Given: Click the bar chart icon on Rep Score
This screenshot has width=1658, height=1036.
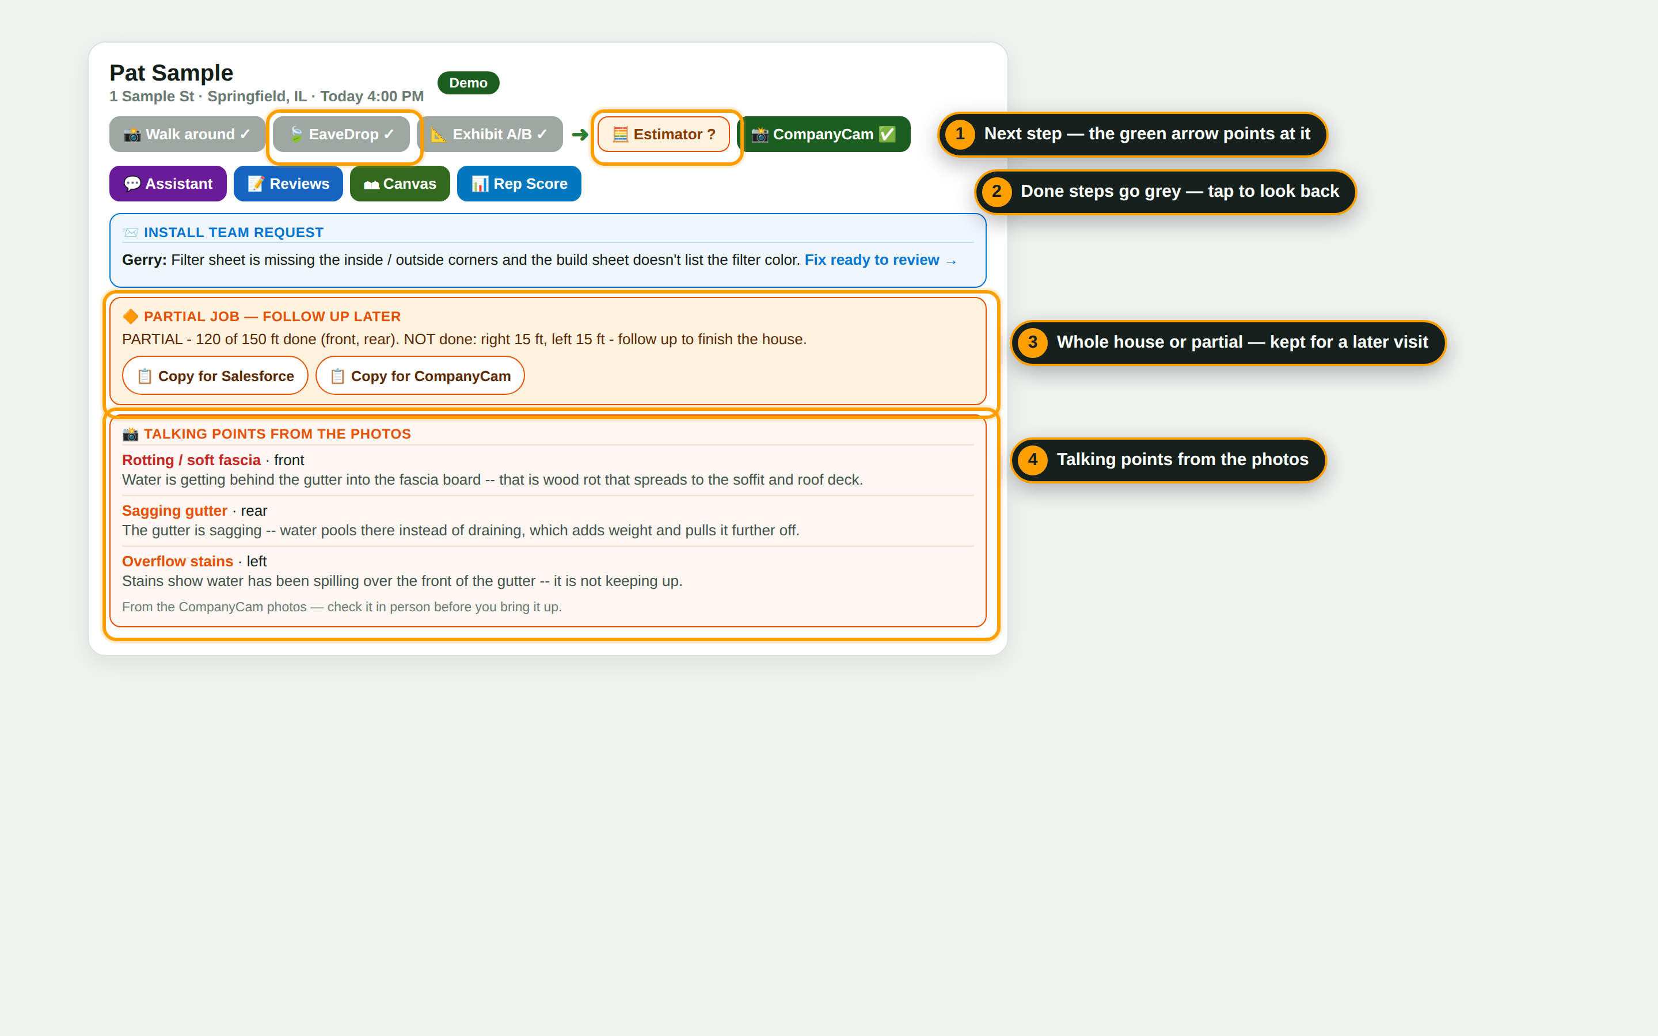Looking at the screenshot, I should point(480,184).
